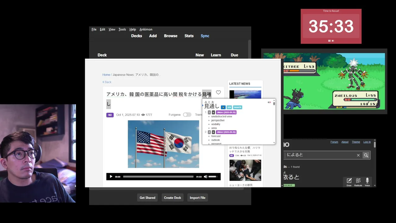Open Anki File menu
The width and height of the screenshot is (396, 223).
pos(94,29)
